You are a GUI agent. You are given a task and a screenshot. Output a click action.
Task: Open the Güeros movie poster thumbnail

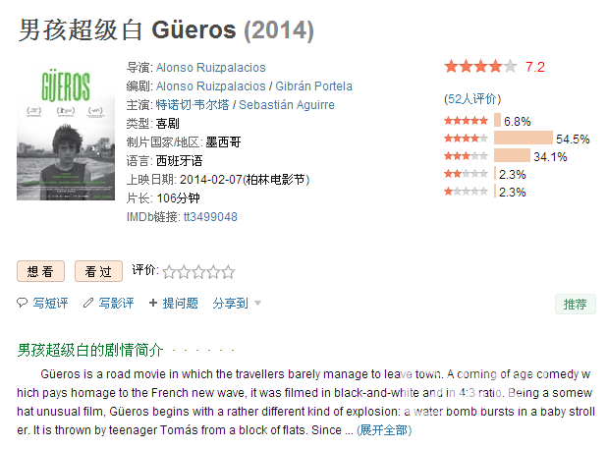pyautogui.click(x=66, y=131)
